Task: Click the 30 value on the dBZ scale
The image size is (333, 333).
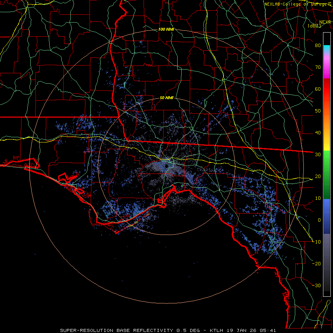Action: click(x=318, y=155)
